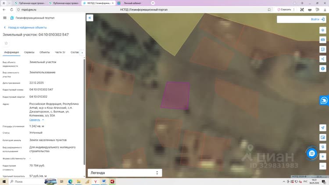This screenshot has width=329, height=185.
Task: Click the Geoinformation portal logo icon
Action: pyautogui.click(x=12, y=18)
